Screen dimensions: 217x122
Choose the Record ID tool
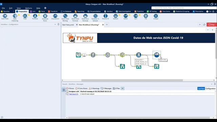click(105, 17)
